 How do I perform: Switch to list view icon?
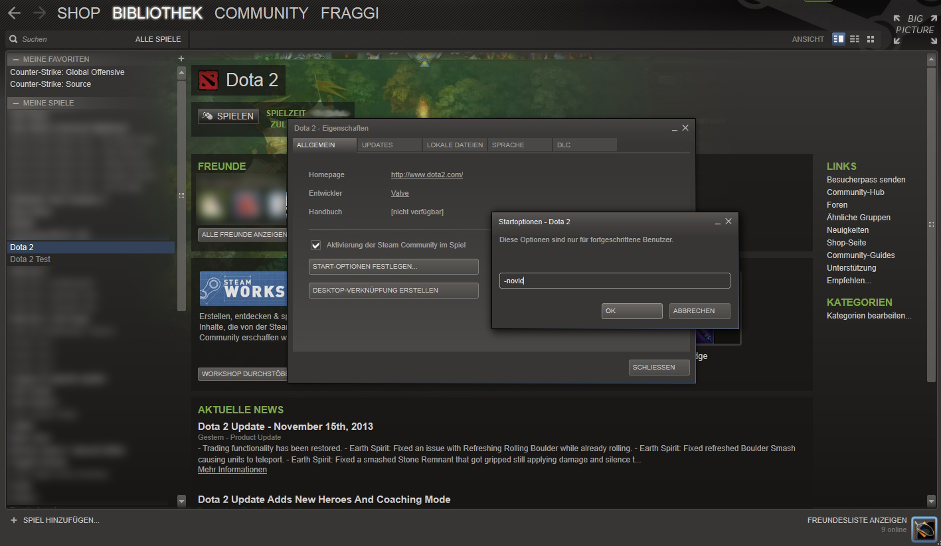point(855,39)
